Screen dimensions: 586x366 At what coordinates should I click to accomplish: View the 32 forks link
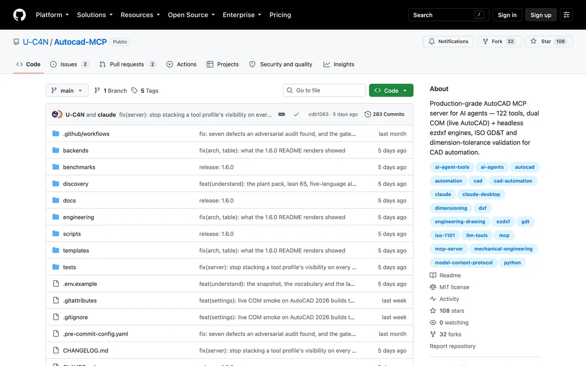coord(445,334)
